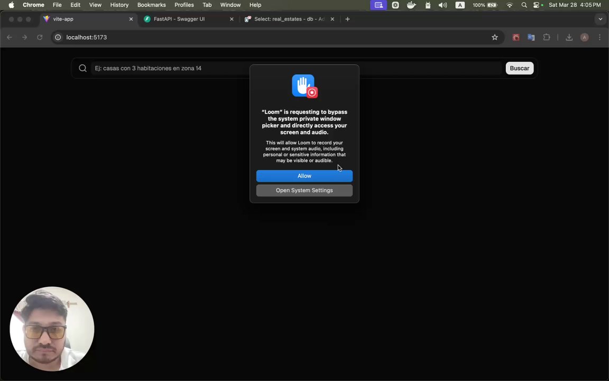
Task: Click the Buscar search button
Action: (x=519, y=68)
